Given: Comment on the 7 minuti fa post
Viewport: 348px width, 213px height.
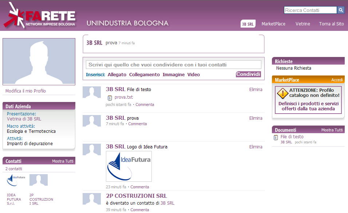Looking at the screenshot, I should point(137,124).
